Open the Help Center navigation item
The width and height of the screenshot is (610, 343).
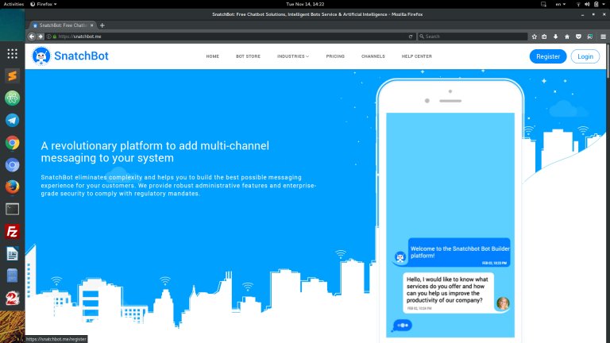[417, 56]
